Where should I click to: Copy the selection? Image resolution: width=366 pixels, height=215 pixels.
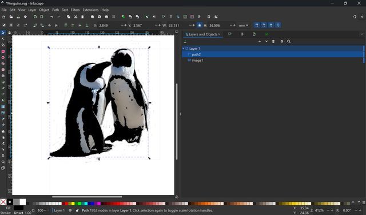(x=69, y=17)
